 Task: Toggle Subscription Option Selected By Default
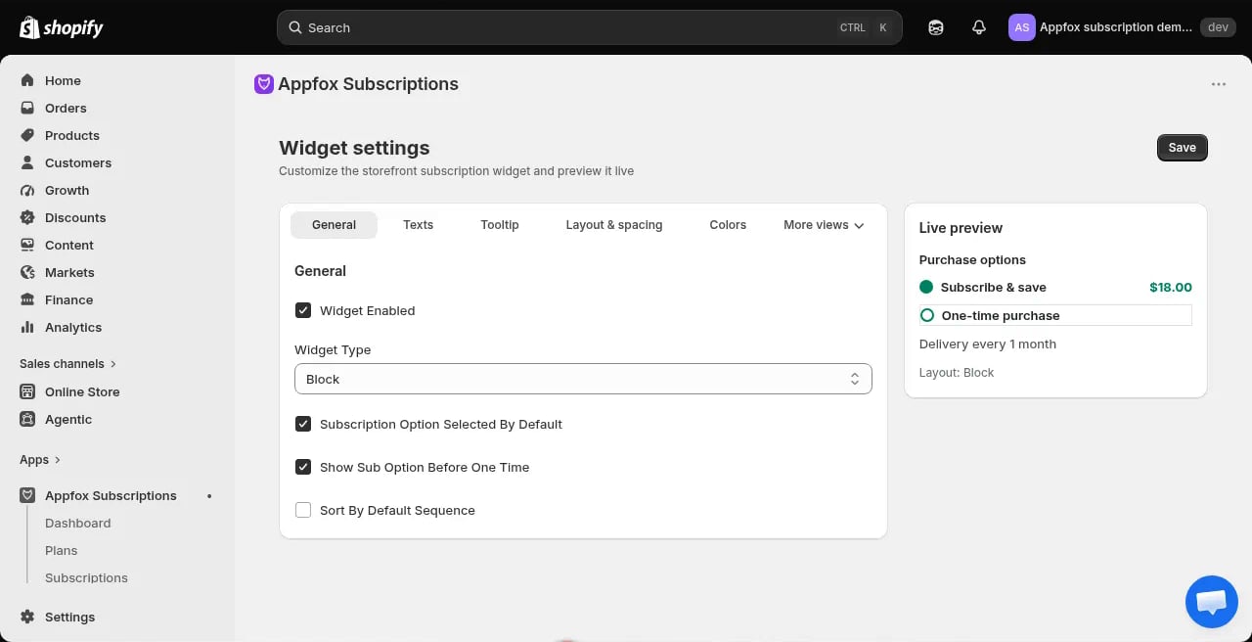303,424
